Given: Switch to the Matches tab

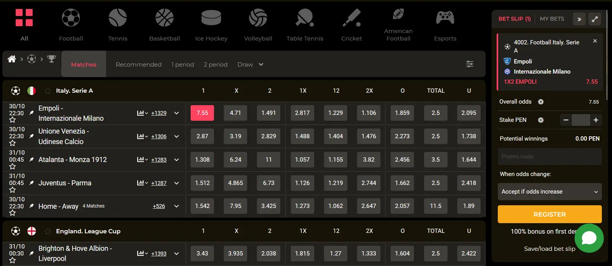Looking at the screenshot, I should [x=83, y=64].
